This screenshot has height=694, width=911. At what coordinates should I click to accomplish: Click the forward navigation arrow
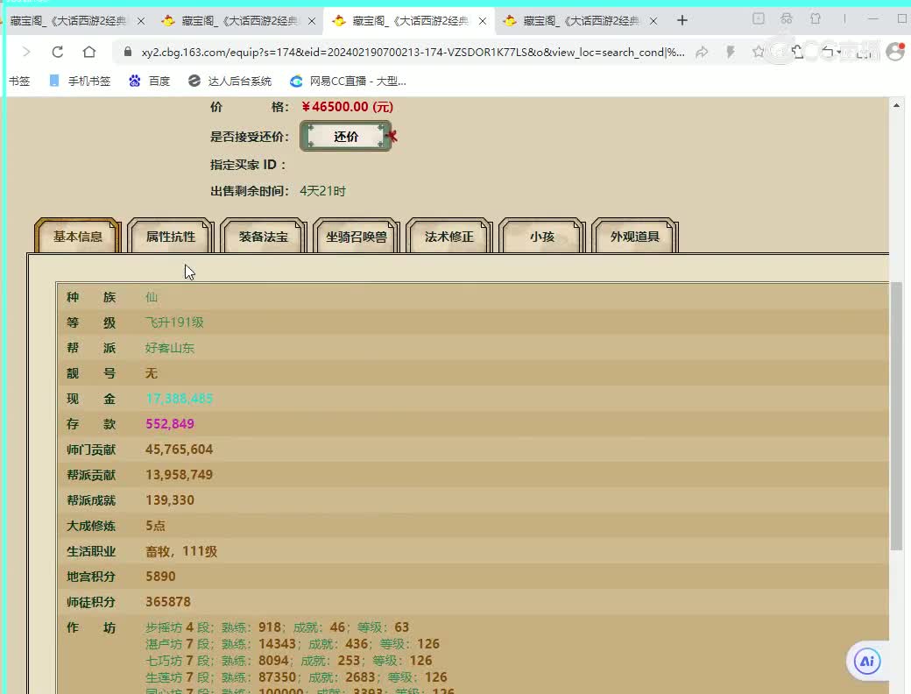(x=26, y=52)
